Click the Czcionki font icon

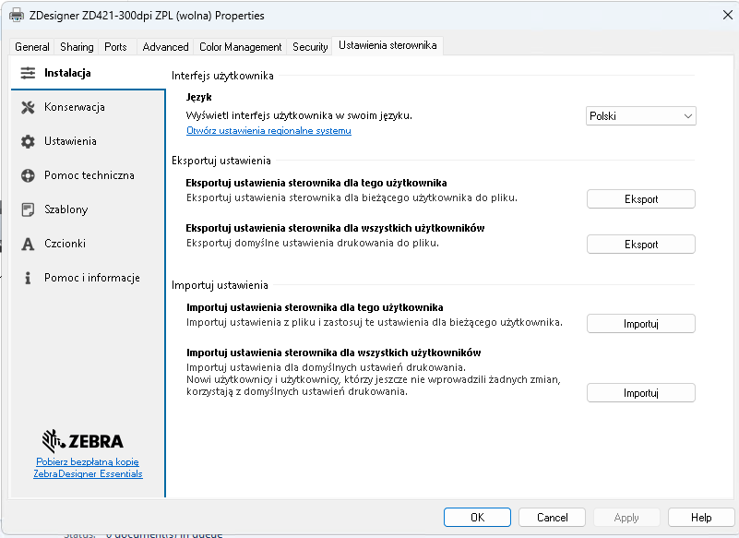tap(28, 244)
